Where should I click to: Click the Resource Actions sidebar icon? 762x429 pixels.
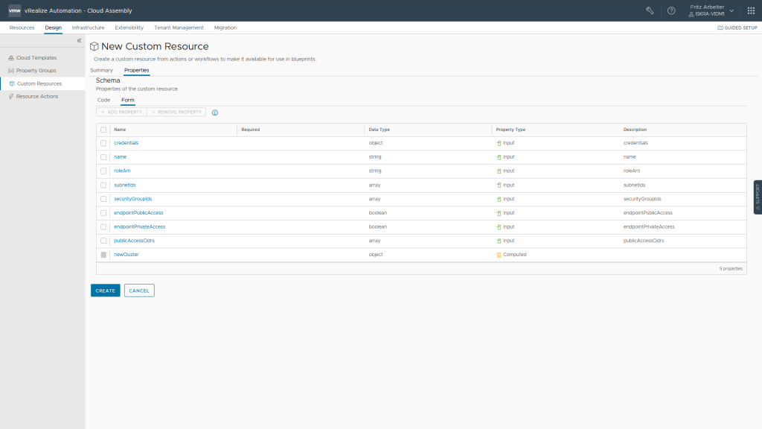coord(11,96)
